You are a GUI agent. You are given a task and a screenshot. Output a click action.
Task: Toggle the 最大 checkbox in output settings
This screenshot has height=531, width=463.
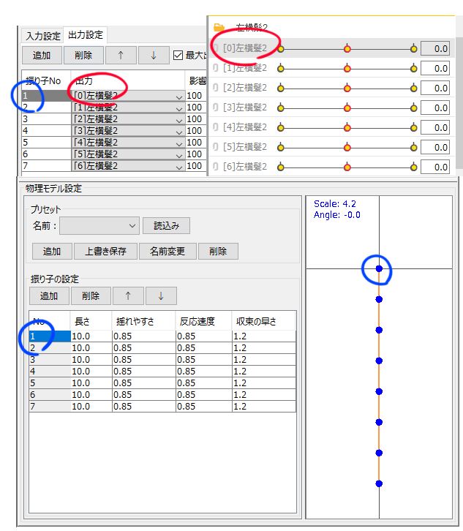click(x=178, y=55)
